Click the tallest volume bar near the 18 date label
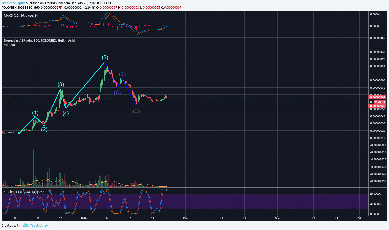The height and width of the screenshot is (230, 389). [x=33, y=168]
